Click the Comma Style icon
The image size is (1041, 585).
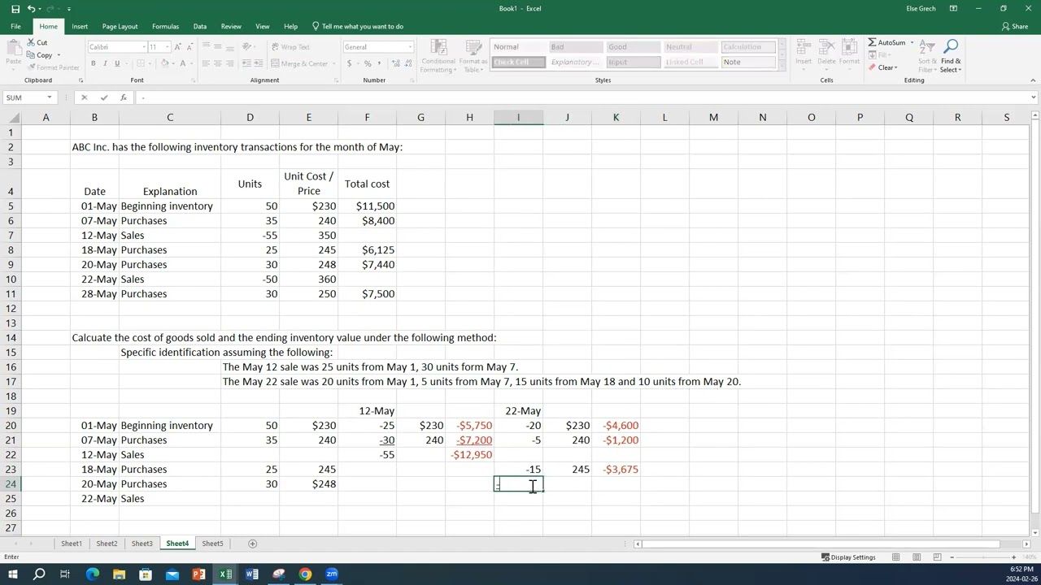pyautogui.click(x=379, y=63)
